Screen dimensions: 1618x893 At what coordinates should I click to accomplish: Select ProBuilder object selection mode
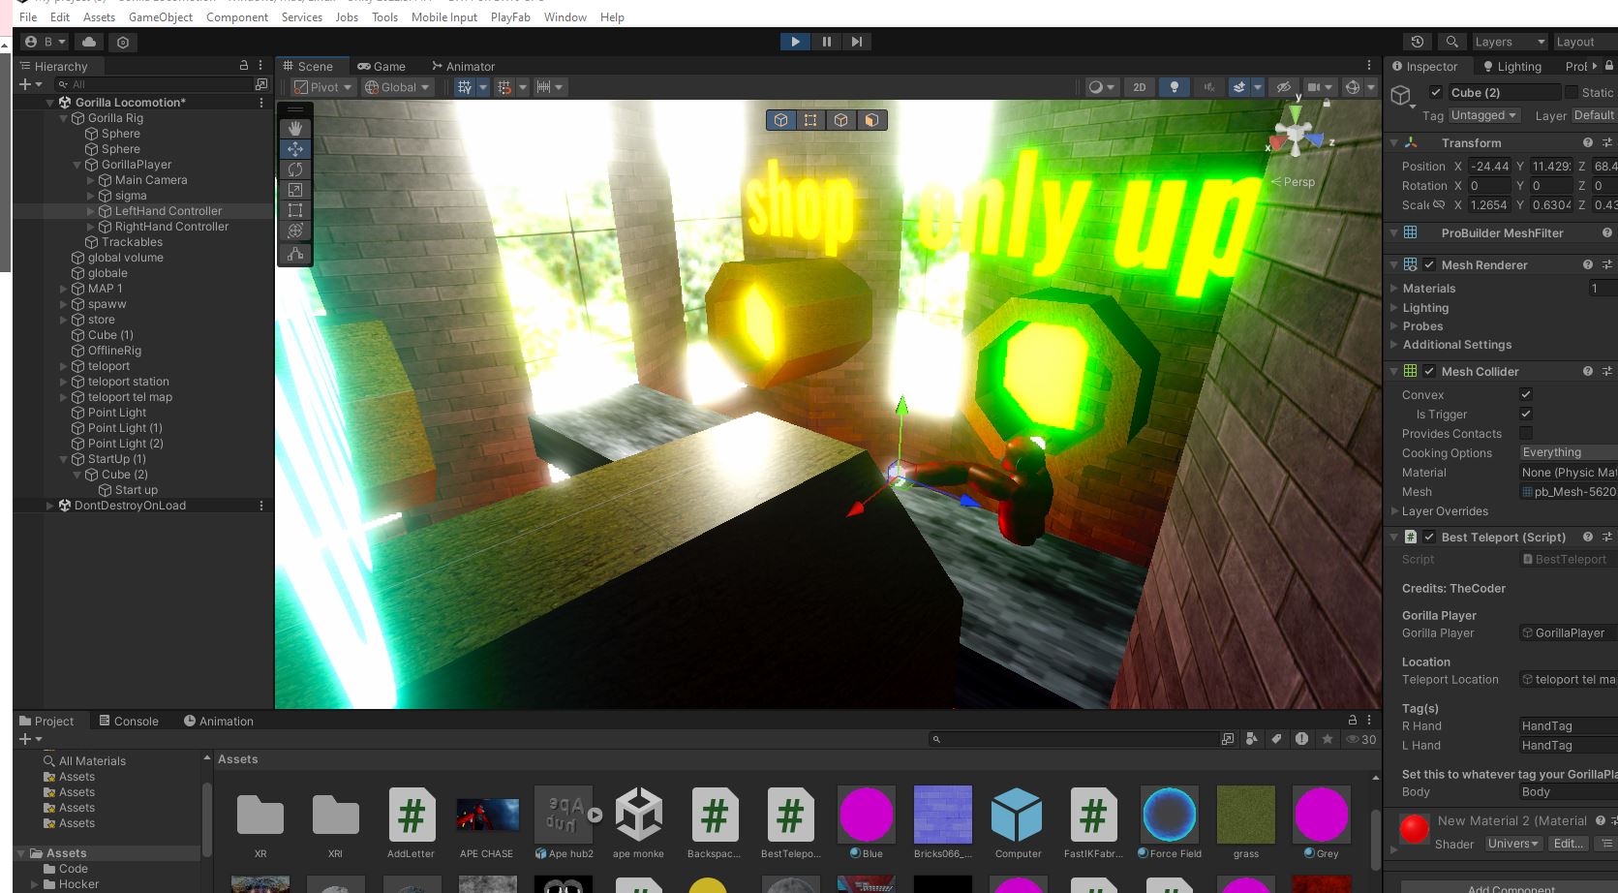(x=780, y=120)
